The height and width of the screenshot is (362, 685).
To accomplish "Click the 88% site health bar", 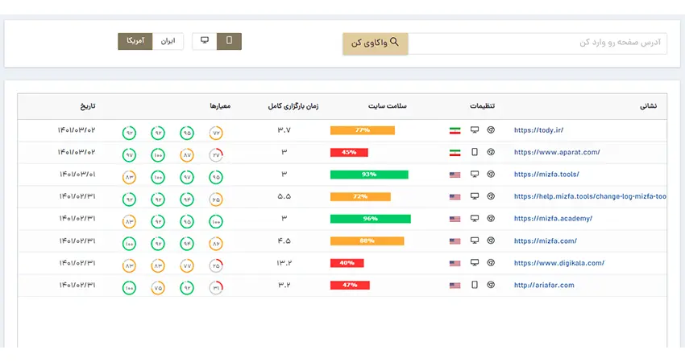I will 367,241.
